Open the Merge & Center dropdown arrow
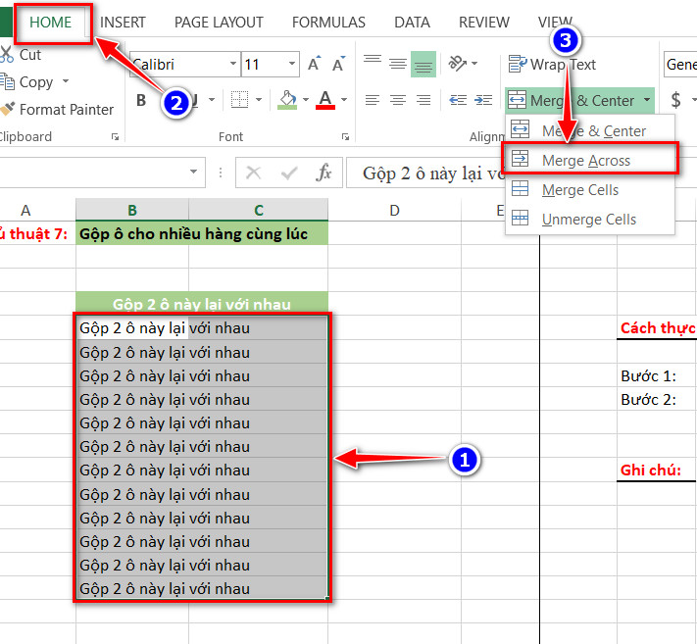The image size is (697, 644). [x=647, y=100]
